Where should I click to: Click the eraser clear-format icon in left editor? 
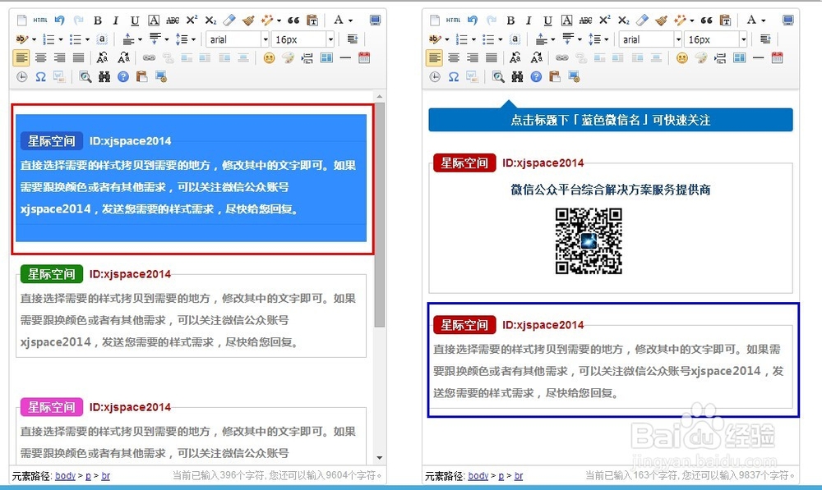(229, 21)
